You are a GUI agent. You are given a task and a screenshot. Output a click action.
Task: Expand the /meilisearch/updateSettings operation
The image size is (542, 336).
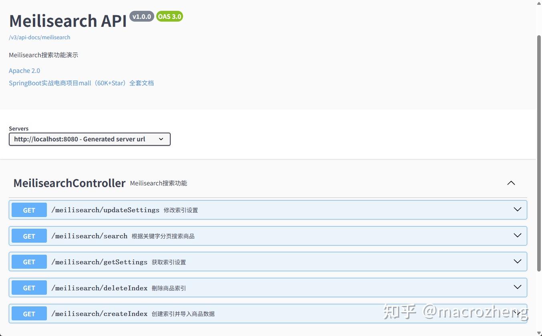coord(517,209)
